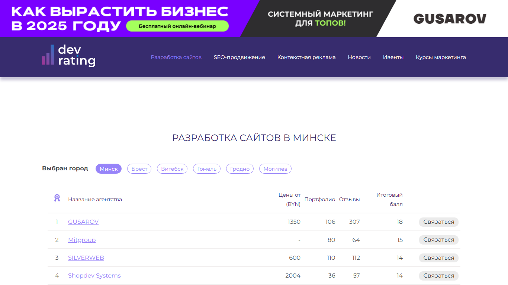
Task: Click the Итоговый балл column header
Action: coord(389,199)
